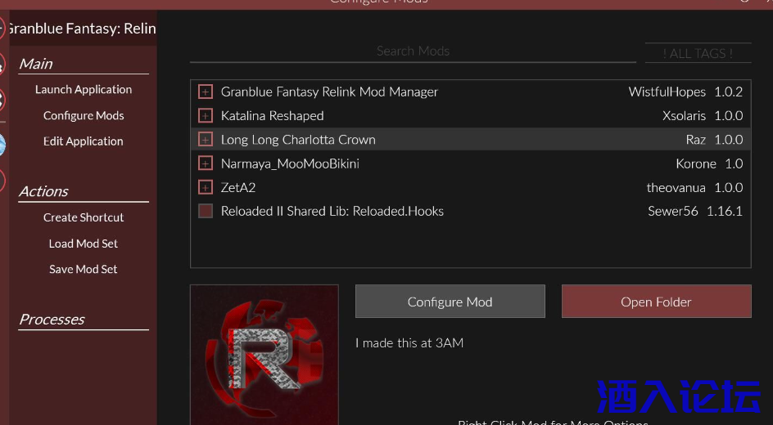773x425 pixels.
Task: Enable the Reloaded.Hooks shared lib checkbox
Action: (x=206, y=211)
